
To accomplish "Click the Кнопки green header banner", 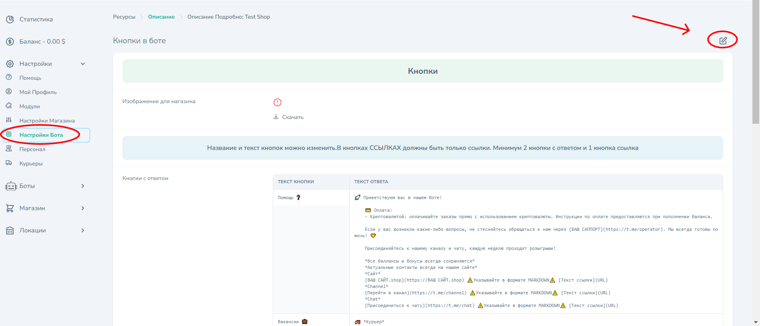I will pyautogui.click(x=423, y=71).
